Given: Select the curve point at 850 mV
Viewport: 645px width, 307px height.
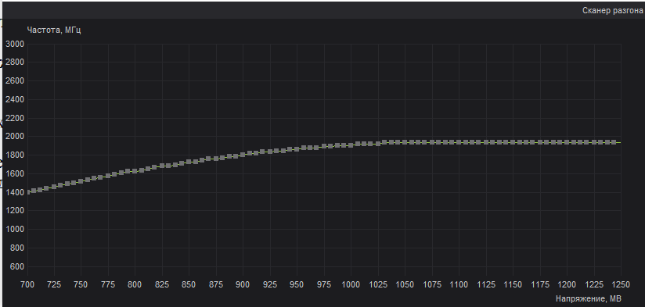Looking at the screenshot, I should coord(189,162).
